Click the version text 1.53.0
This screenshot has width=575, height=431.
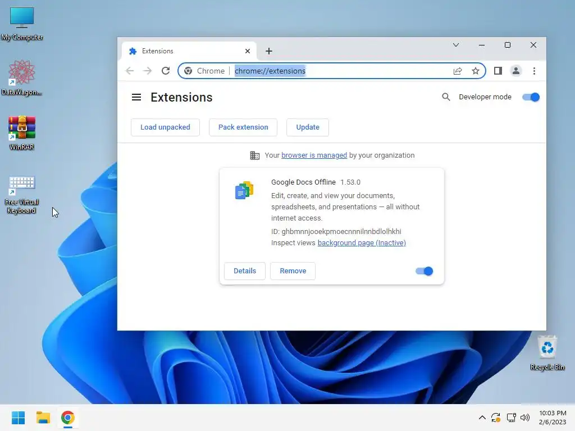pos(350,182)
